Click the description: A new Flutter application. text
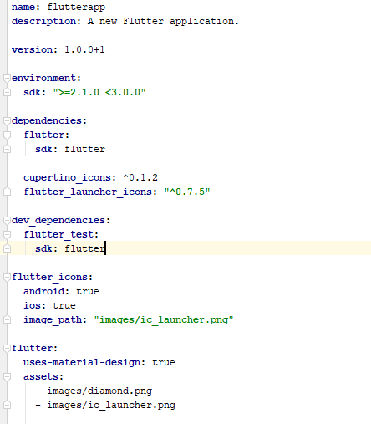Image resolution: width=371 pixels, height=424 pixels. (x=125, y=21)
